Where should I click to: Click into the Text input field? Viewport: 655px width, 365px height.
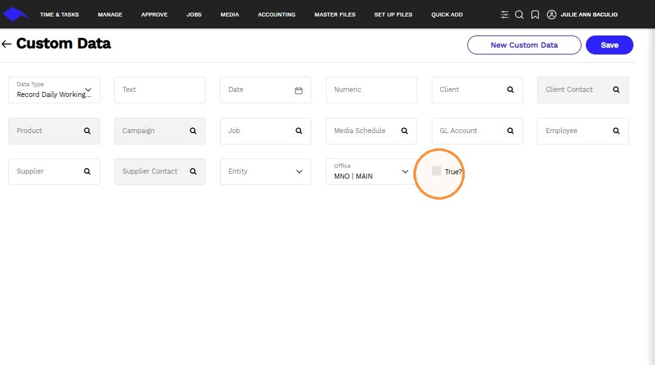click(160, 90)
